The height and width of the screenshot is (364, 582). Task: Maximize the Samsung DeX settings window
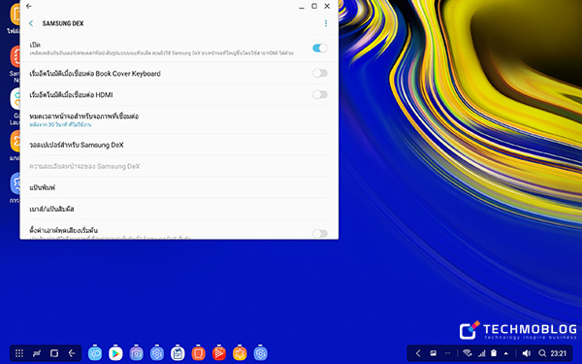pyautogui.click(x=314, y=6)
